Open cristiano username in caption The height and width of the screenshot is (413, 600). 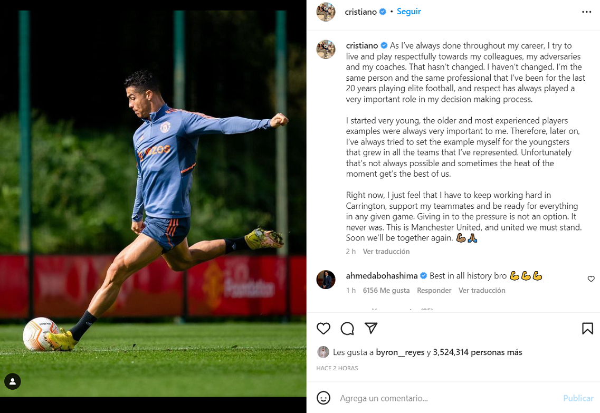point(361,45)
